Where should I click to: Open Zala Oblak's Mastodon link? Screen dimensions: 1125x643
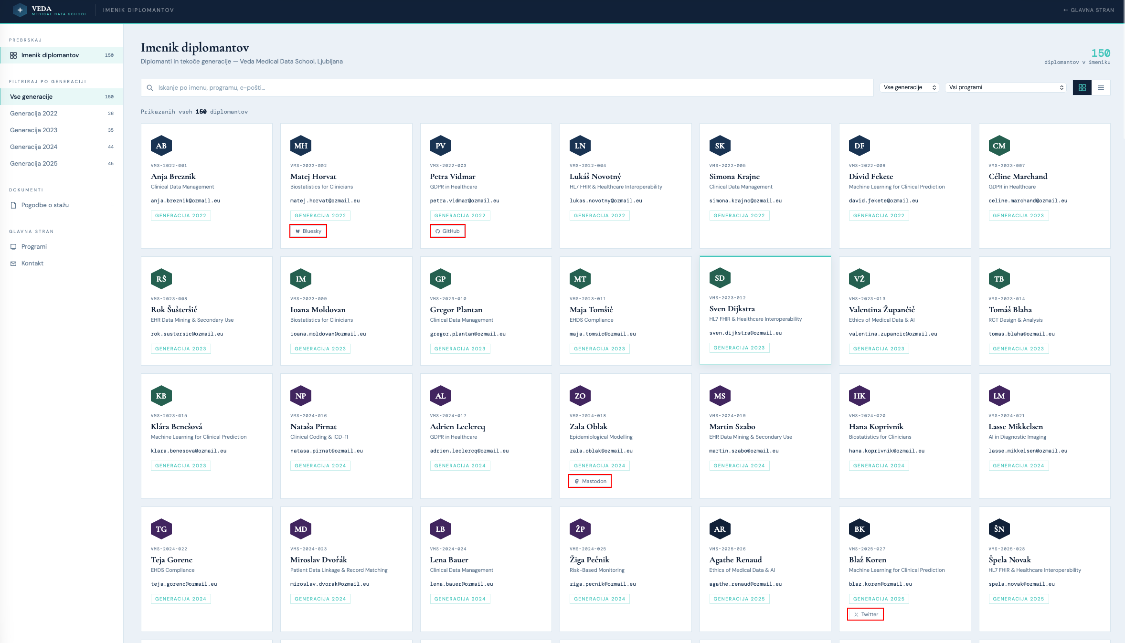[590, 481]
